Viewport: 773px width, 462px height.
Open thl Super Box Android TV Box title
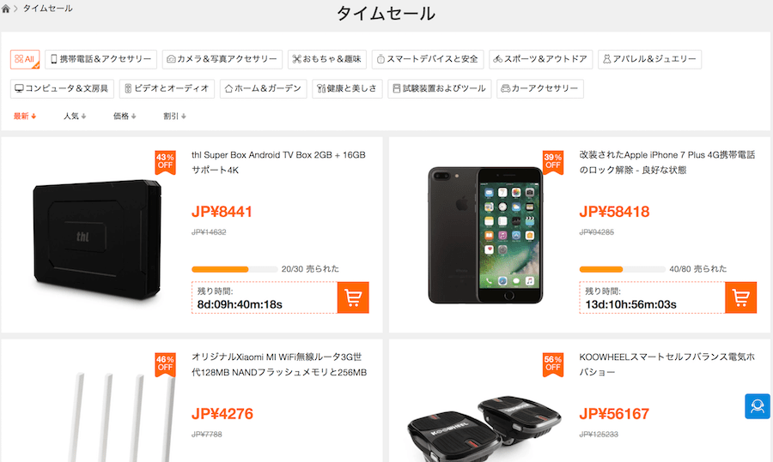click(278, 162)
